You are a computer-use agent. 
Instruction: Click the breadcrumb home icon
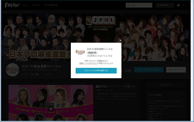5,12
